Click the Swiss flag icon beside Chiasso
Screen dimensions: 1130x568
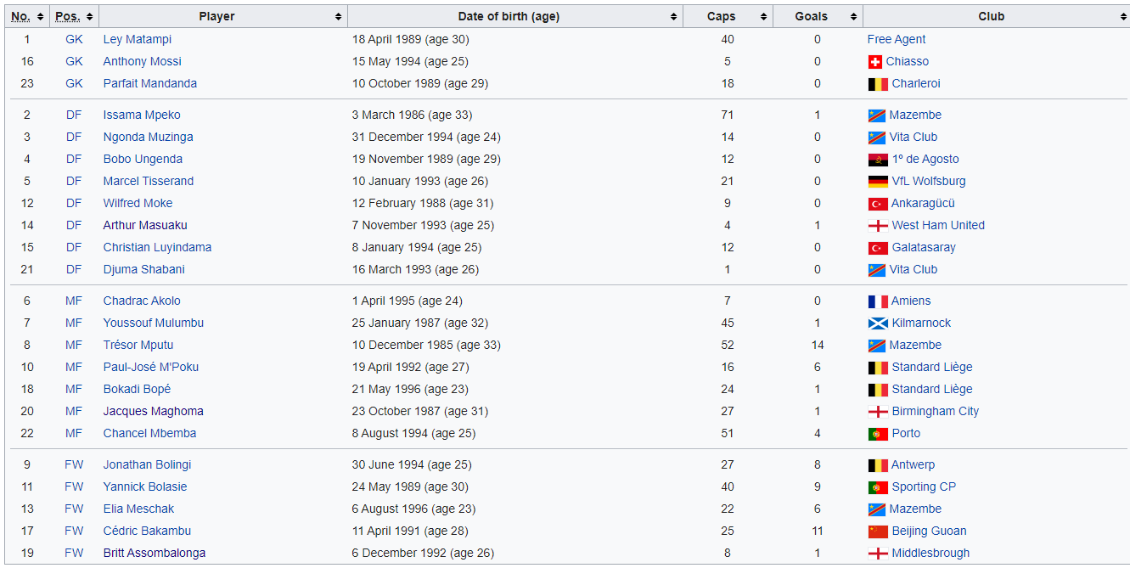tap(875, 62)
